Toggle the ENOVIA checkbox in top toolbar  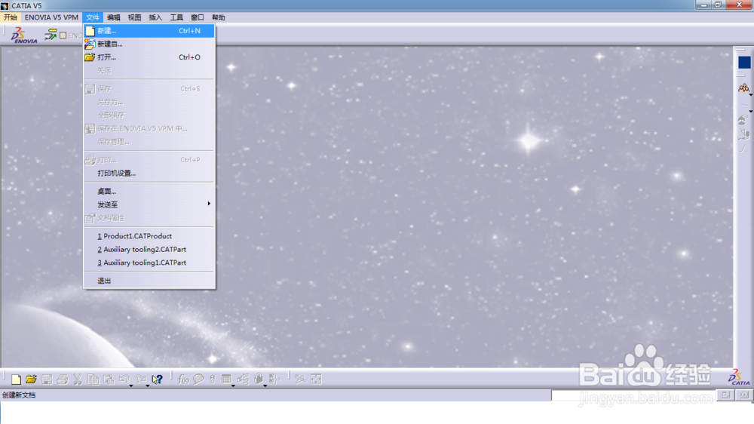click(63, 35)
